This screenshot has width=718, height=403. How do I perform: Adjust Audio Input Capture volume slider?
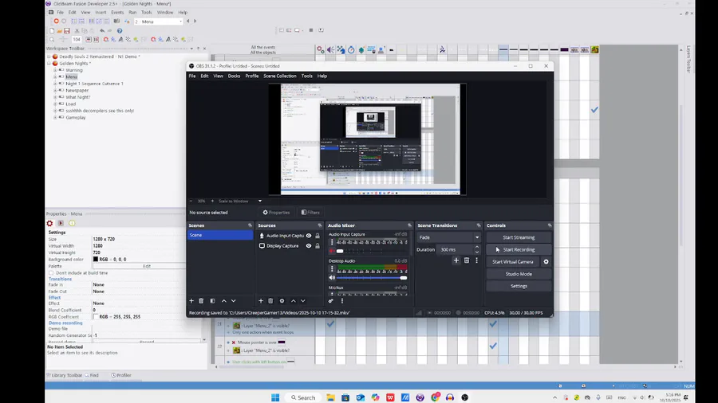coord(372,251)
